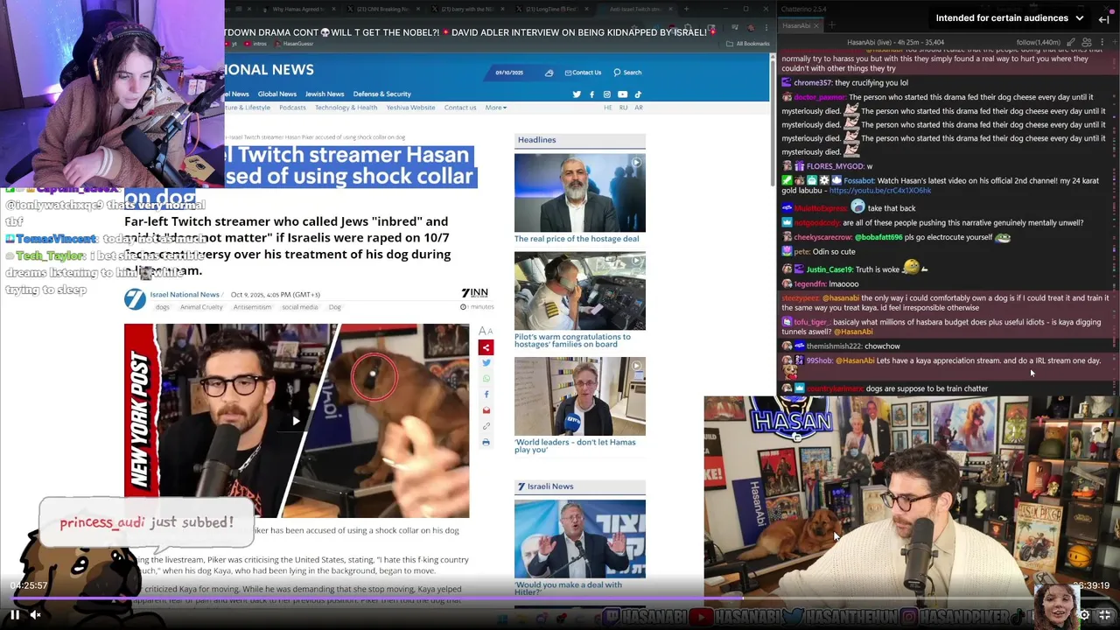Share the article via the Facebook sidebar icon
This screenshot has height=630, width=1120.
click(486, 395)
